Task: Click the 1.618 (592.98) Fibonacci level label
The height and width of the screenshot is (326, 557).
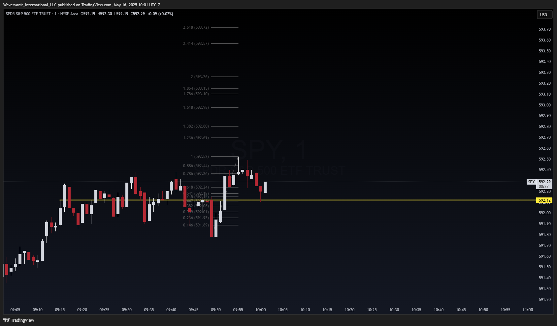Action: pos(196,107)
